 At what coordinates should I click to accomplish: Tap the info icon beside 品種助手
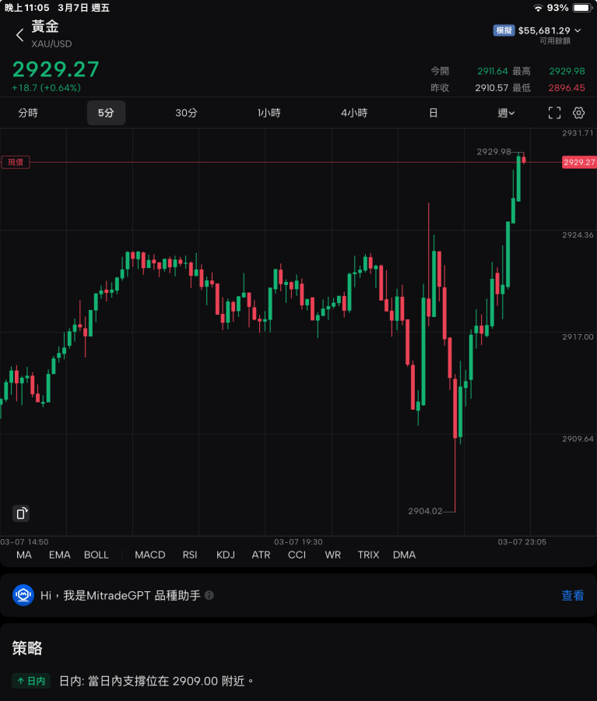209,595
